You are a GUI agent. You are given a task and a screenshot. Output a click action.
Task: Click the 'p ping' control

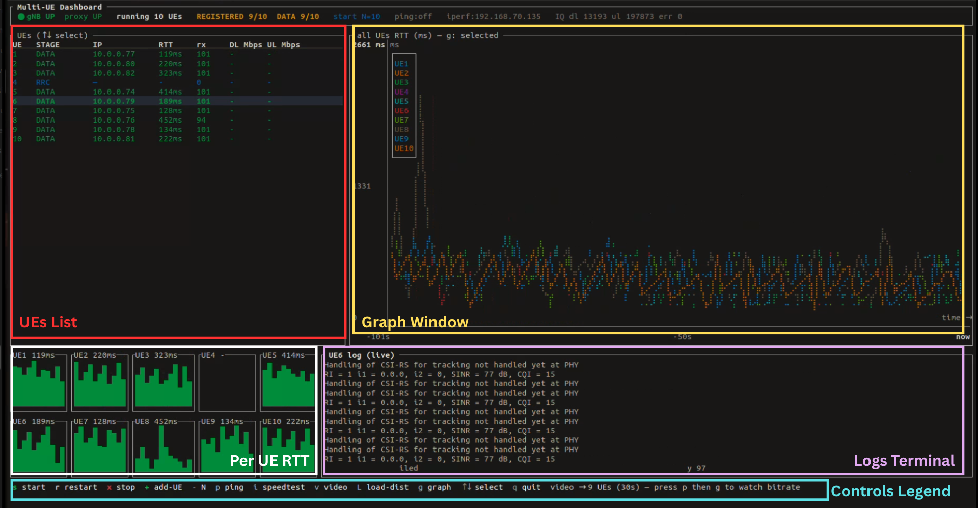click(x=230, y=487)
